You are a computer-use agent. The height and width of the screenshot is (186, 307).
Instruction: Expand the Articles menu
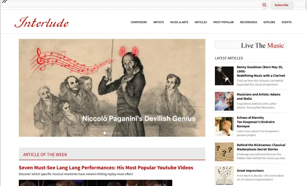[x=201, y=22]
